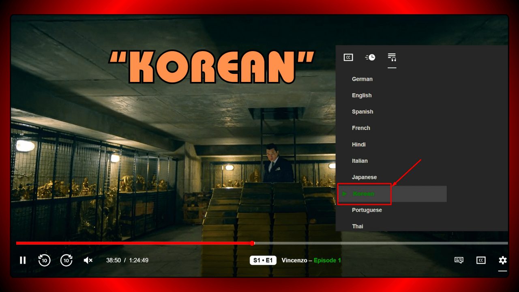Click the 38:50 / 1:24:49 time display
This screenshot has height=292, width=519.
tap(127, 260)
